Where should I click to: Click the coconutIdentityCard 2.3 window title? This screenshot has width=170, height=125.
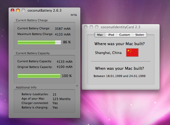(x=120, y=27)
